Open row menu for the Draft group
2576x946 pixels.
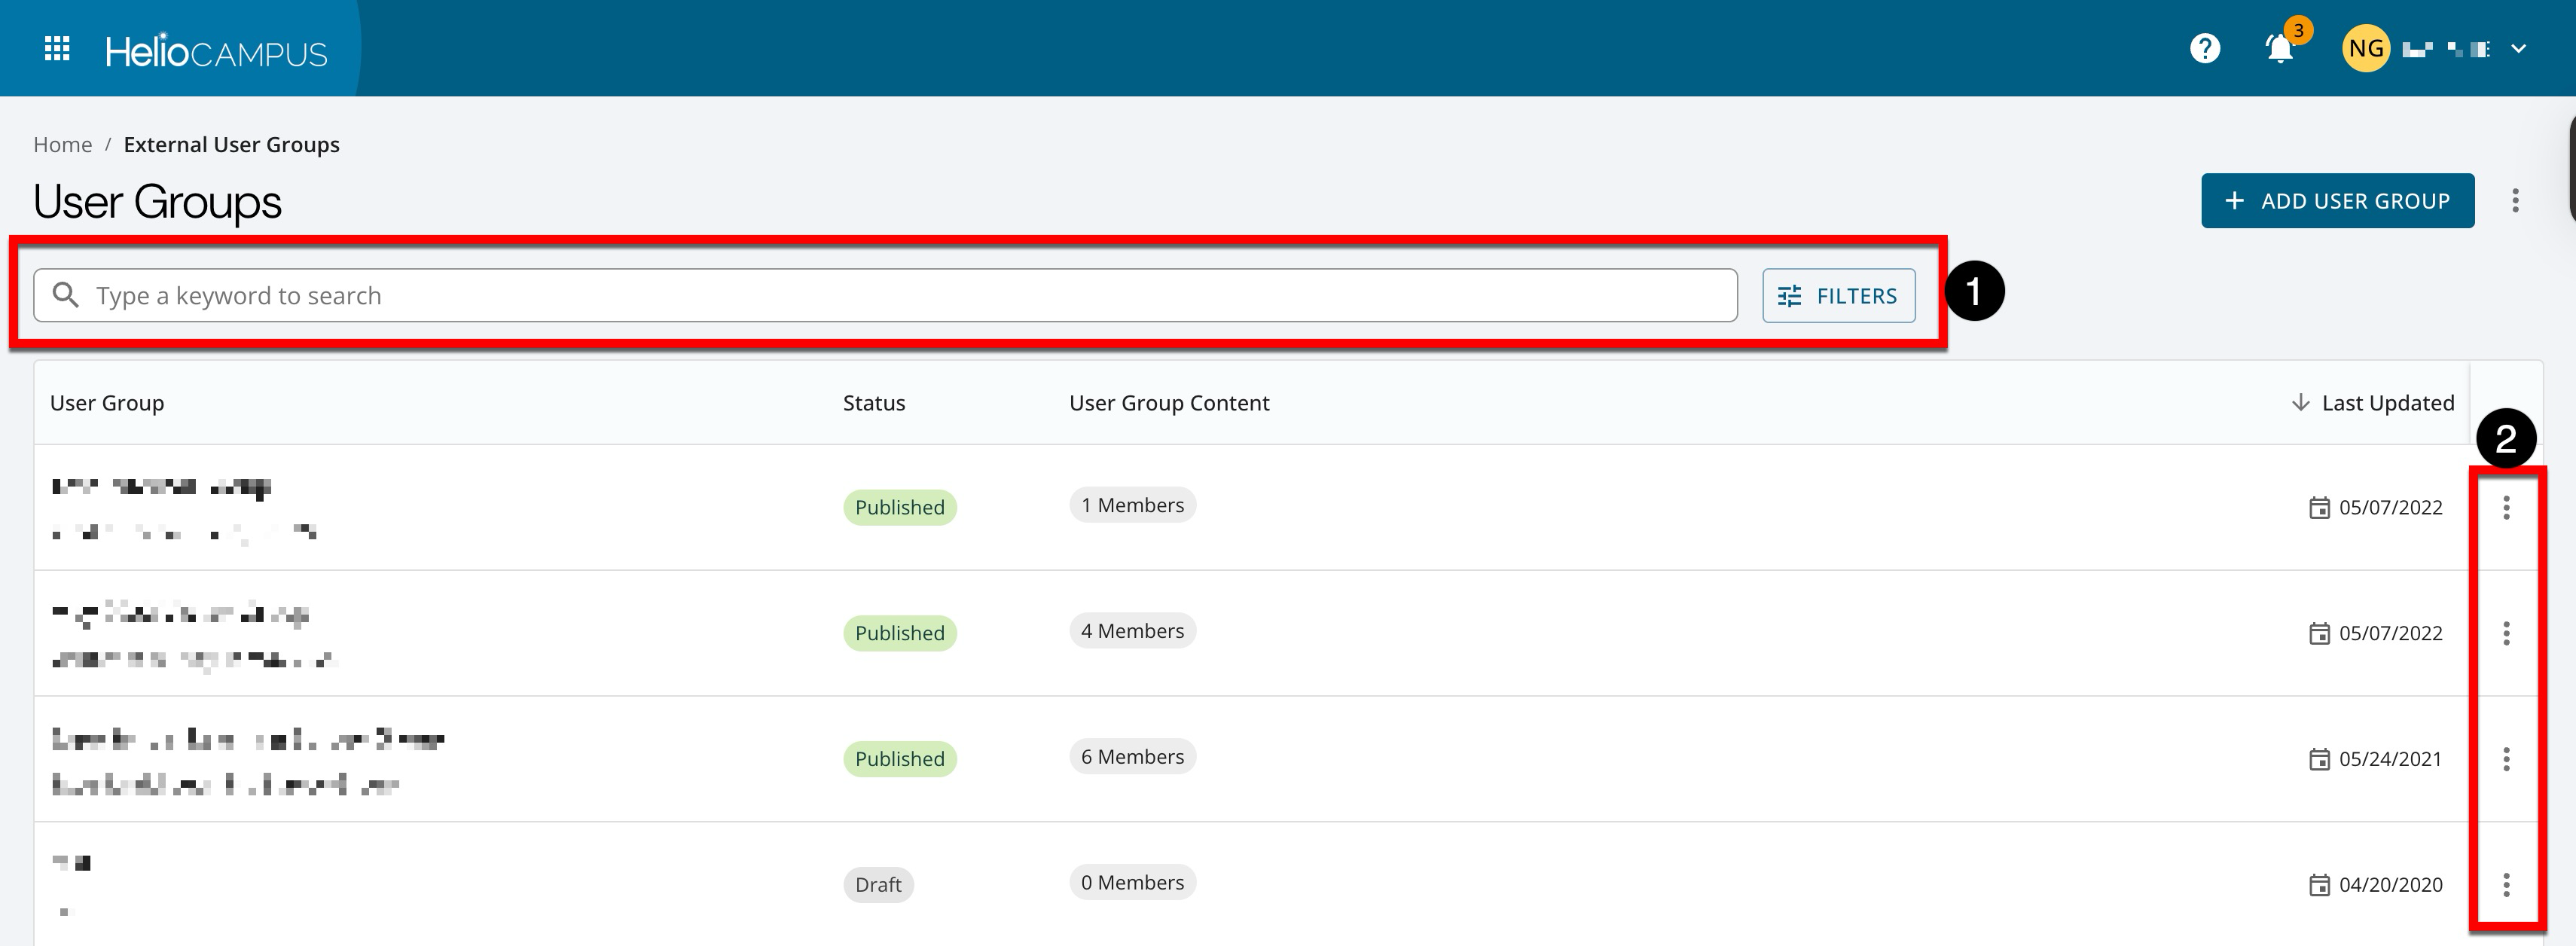[2506, 885]
